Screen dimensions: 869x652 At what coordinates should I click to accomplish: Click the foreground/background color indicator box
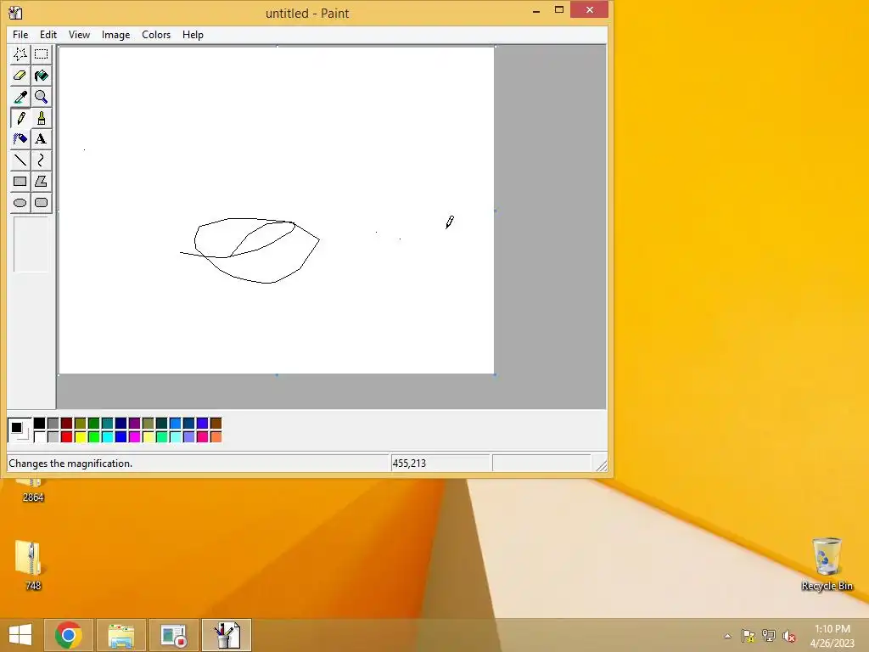[20, 430]
